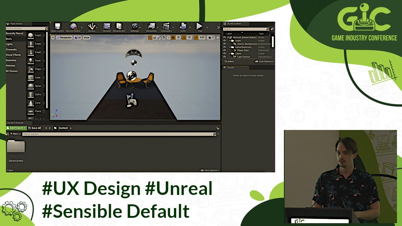Toggle visibility eye for Player Start
The height and width of the screenshot is (226, 402).
(x=224, y=50)
